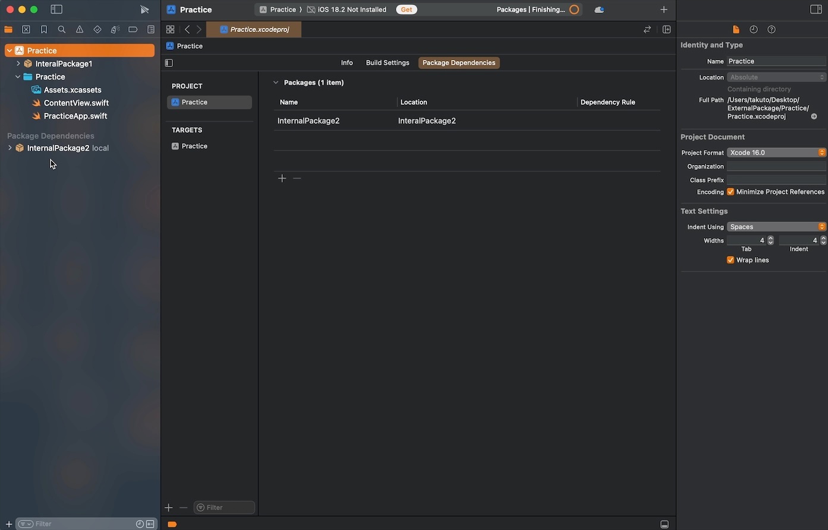Toggle the navigator sidebar visibility

[56, 9]
